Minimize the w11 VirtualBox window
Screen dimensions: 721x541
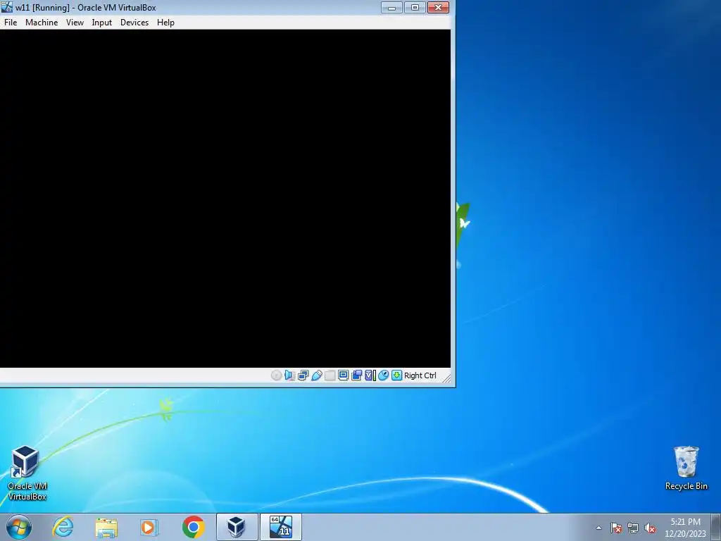(x=391, y=7)
